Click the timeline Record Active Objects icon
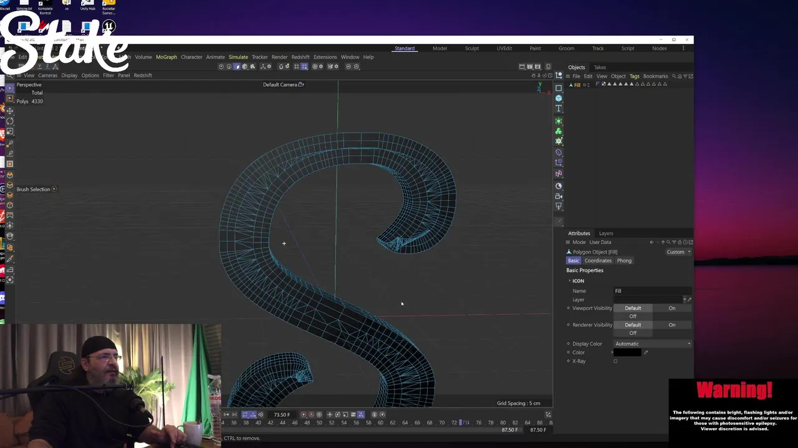 click(x=304, y=414)
